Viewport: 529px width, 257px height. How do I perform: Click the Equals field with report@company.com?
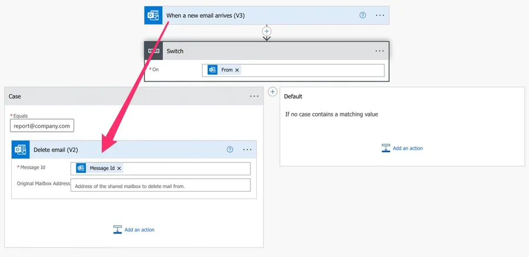(42, 125)
